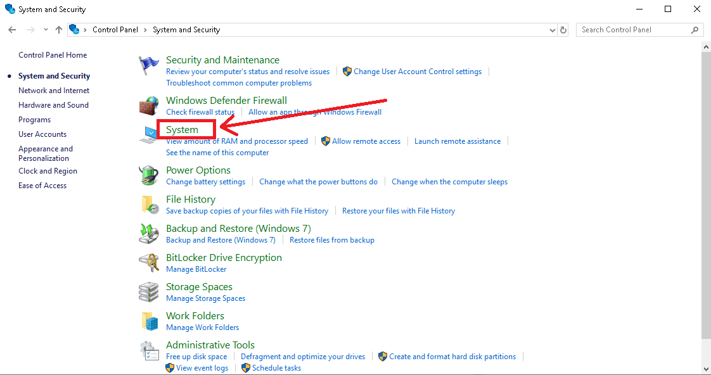Screen dimensions: 711x375
Task: Click Free up disk space
Action: [196, 357]
